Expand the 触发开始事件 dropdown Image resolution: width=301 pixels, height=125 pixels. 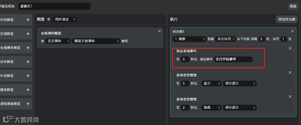96,41
